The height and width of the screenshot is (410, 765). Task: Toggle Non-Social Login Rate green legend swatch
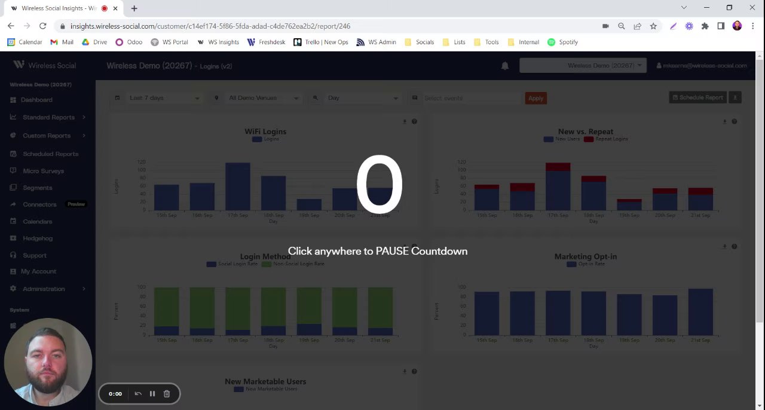[267, 264]
